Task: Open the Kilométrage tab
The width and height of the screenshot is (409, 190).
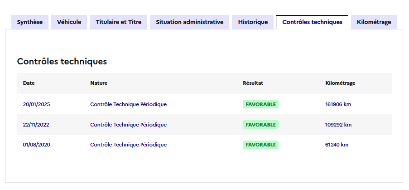Action: 374,22
